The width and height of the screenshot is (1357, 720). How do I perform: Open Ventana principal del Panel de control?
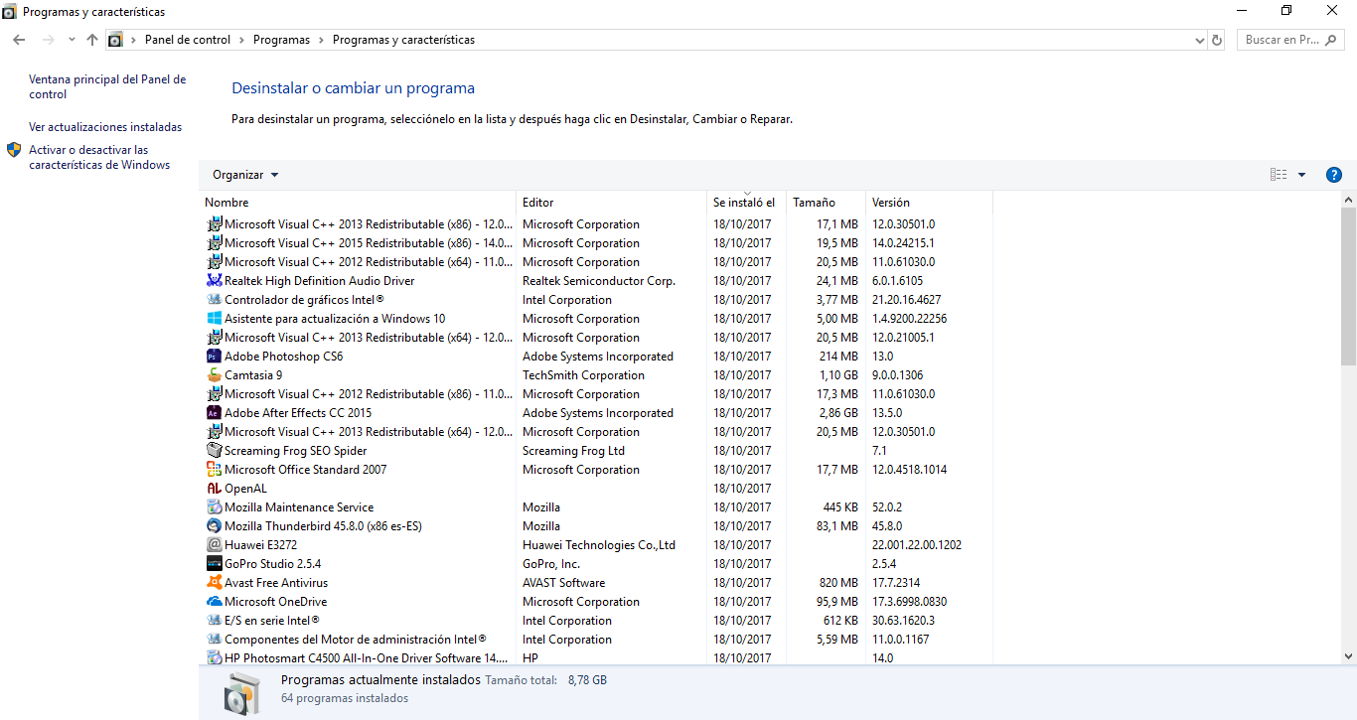coord(107,87)
